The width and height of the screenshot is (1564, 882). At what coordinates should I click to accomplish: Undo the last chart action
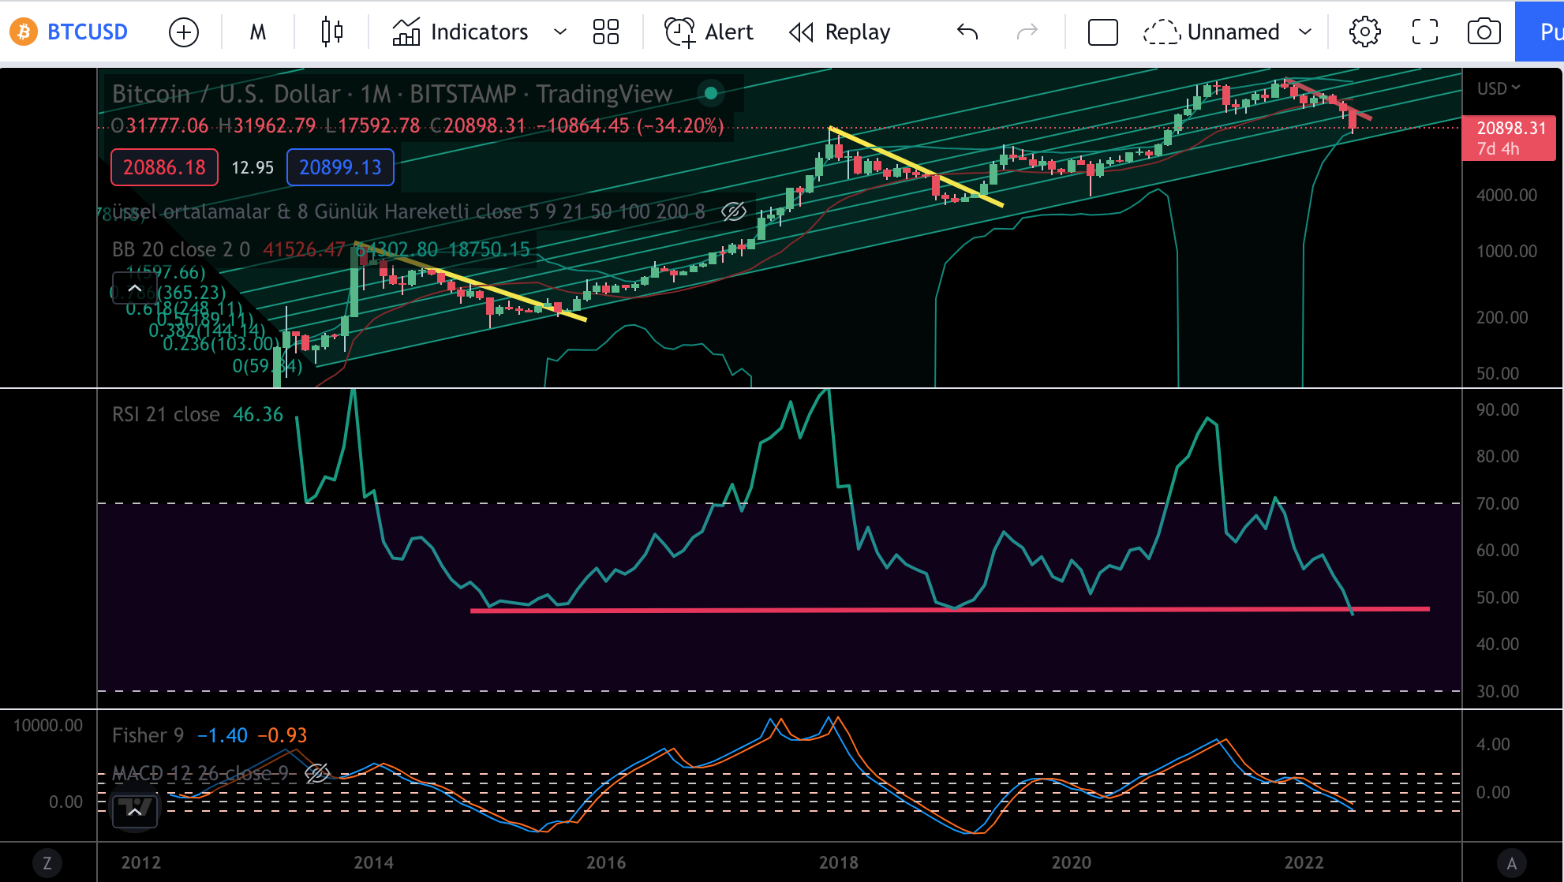[x=967, y=32]
